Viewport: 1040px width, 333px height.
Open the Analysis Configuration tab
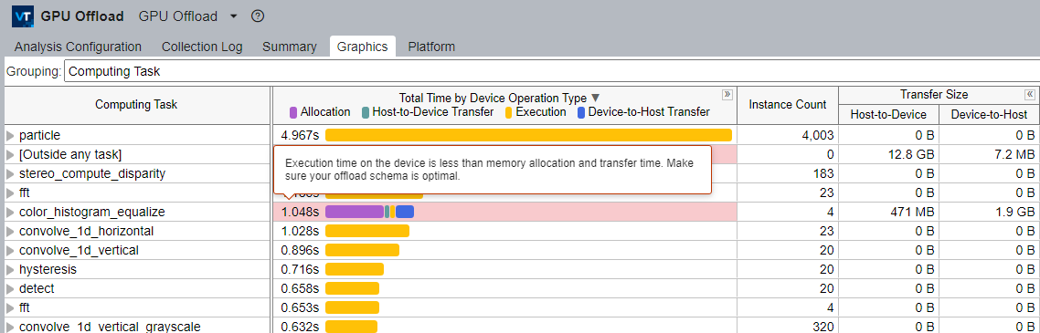[78, 47]
